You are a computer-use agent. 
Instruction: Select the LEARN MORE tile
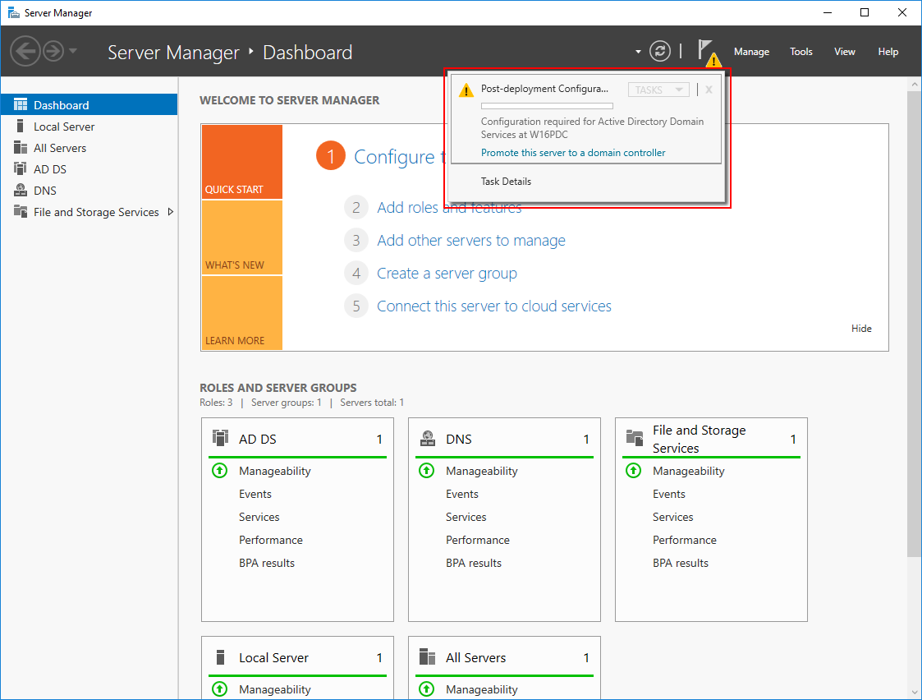tap(241, 313)
